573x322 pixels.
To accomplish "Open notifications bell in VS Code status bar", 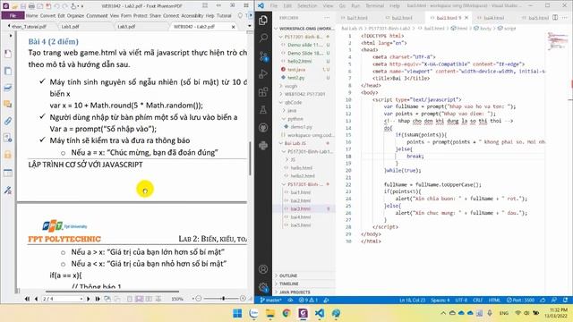I will click(566, 301).
